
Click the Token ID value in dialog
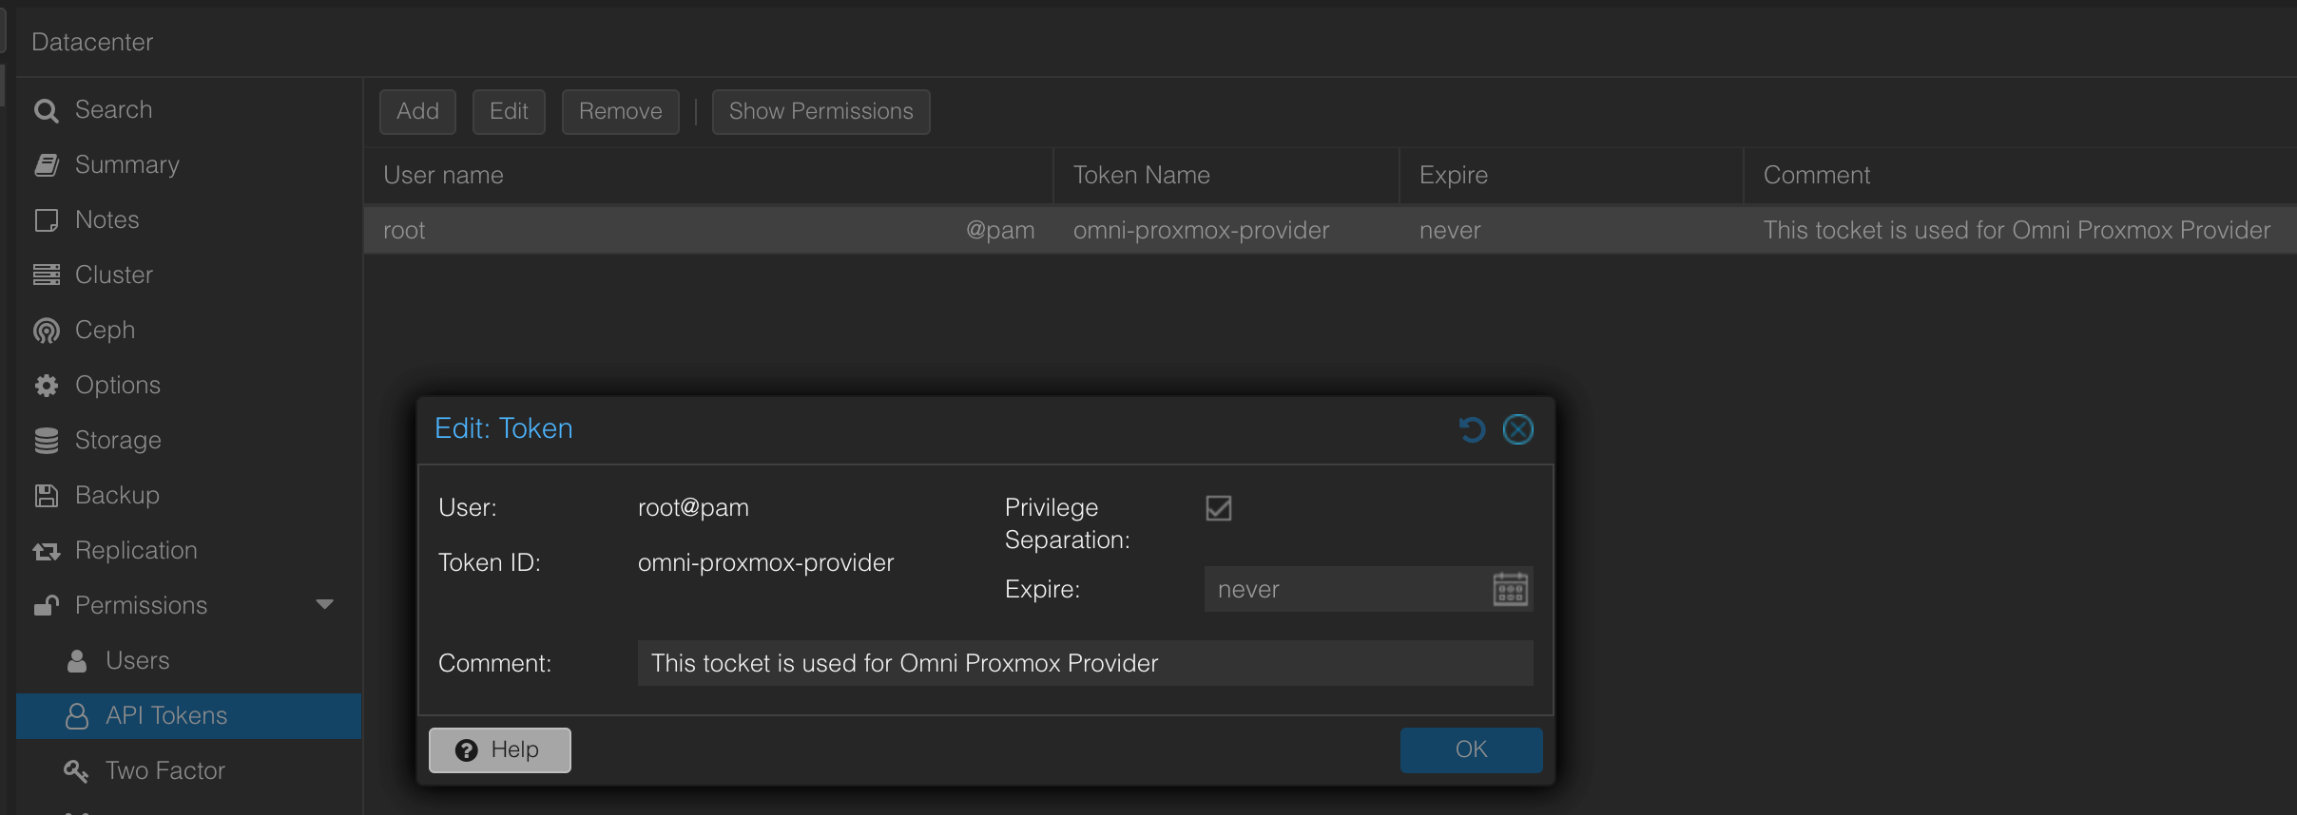pyautogui.click(x=765, y=563)
